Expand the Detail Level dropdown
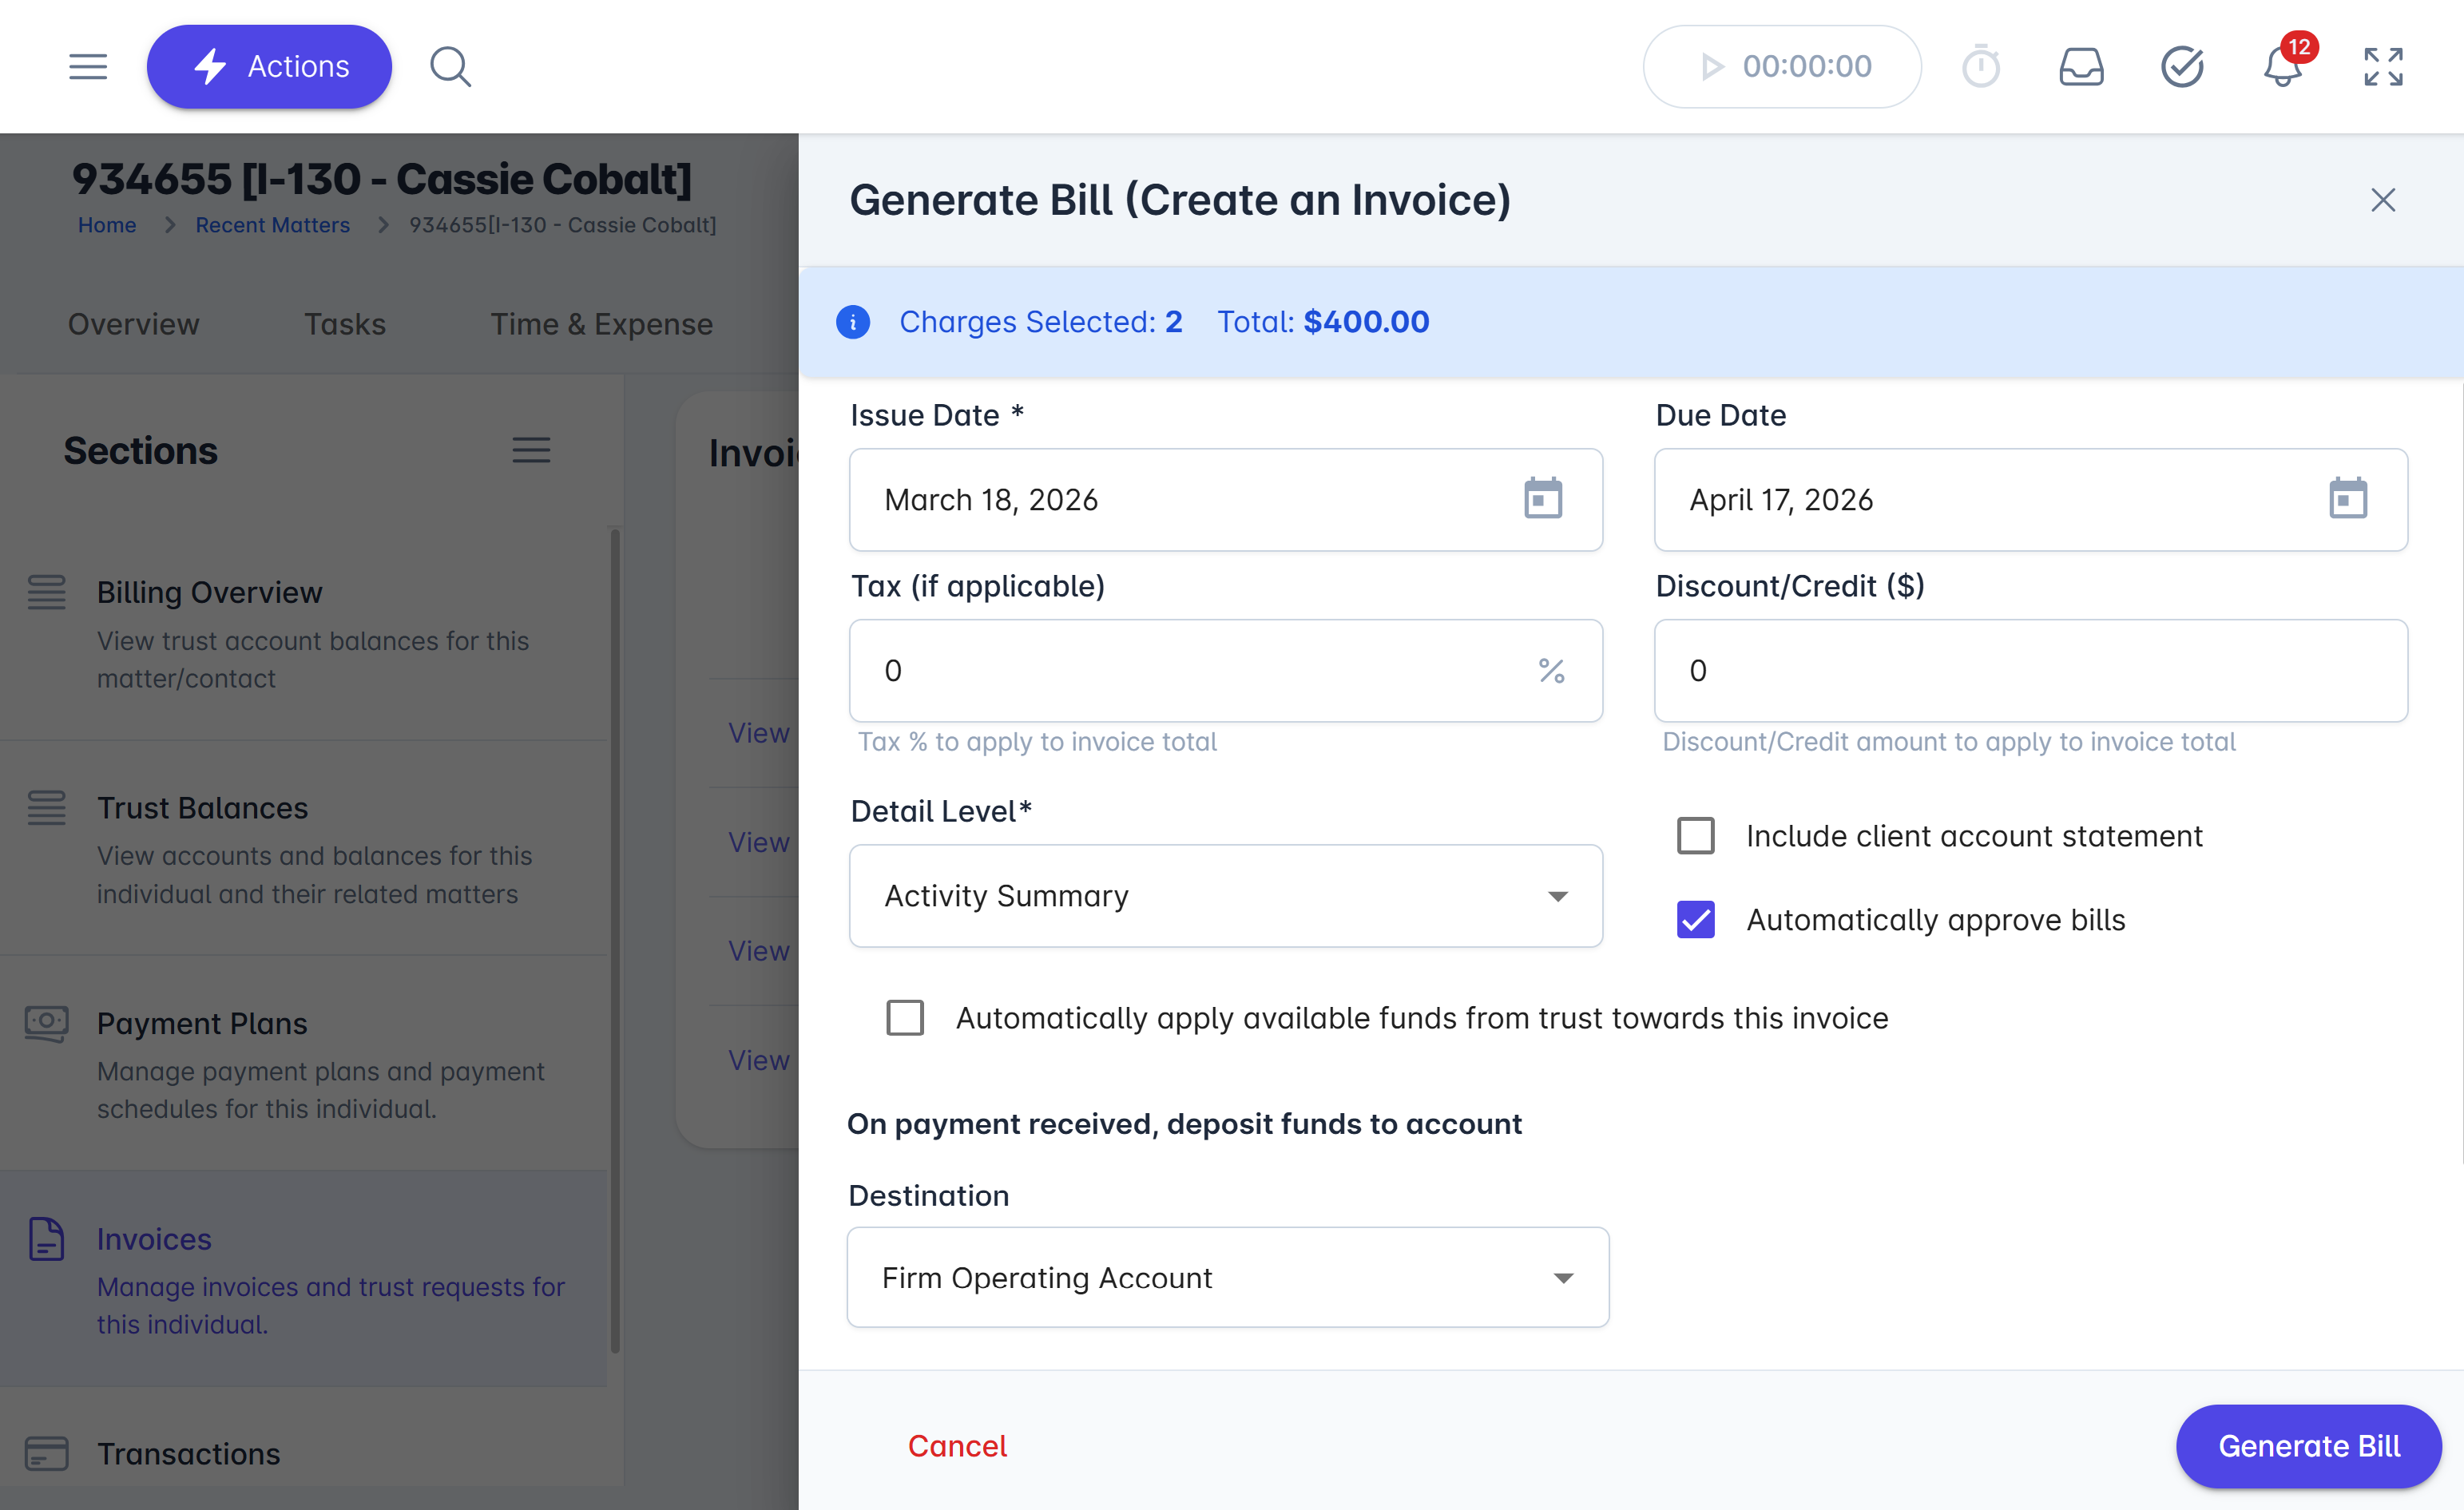 [1226, 896]
